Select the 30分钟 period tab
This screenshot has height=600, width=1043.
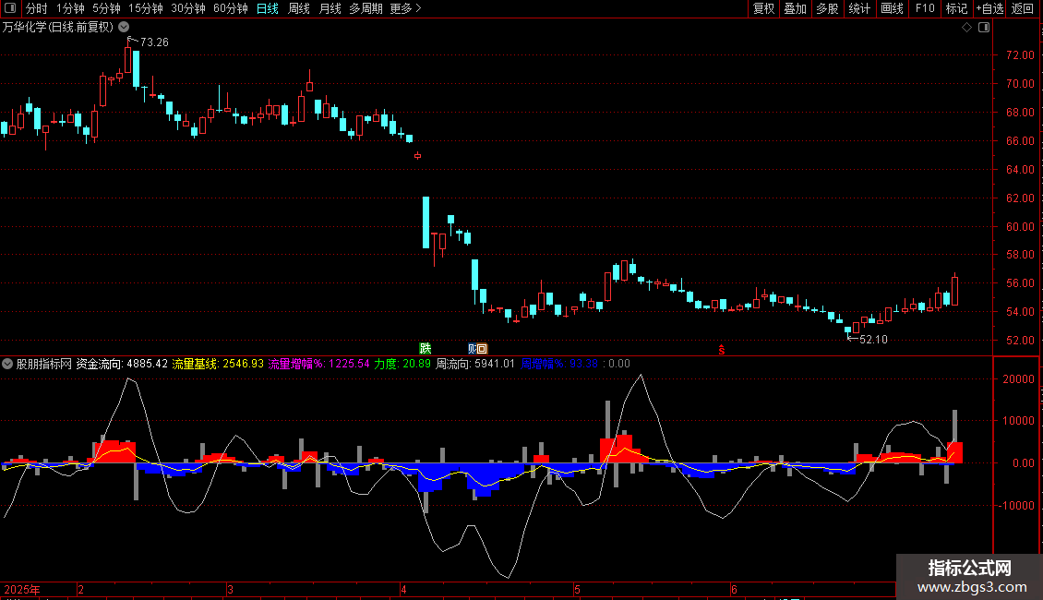(188, 8)
